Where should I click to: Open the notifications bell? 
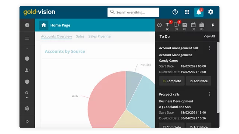(199, 12)
